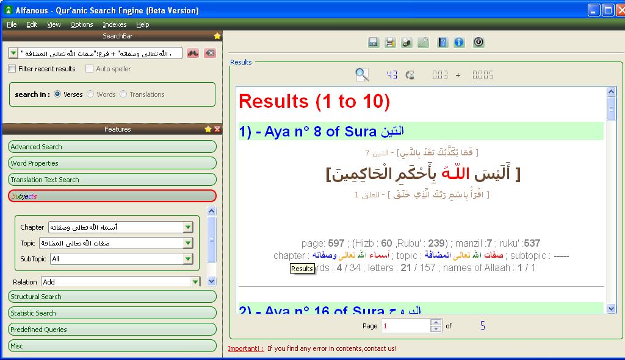
Task: Clear the search query with red X icon
Action: point(210,54)
